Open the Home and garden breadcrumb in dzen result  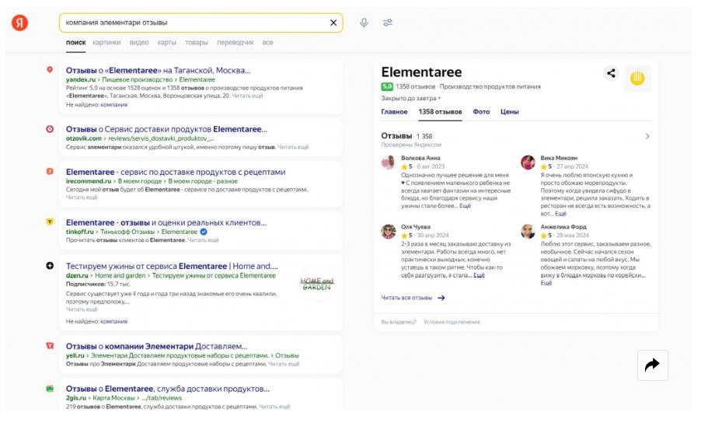point(120,275)
